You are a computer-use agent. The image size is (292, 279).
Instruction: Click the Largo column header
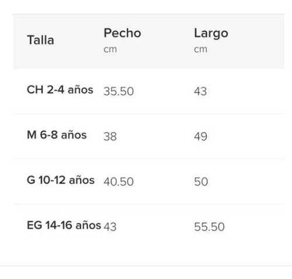[x=211, y=33]
